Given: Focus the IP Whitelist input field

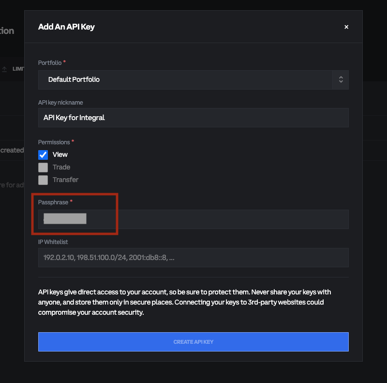Looking at the screenshot, I should [x=193, y=258].
